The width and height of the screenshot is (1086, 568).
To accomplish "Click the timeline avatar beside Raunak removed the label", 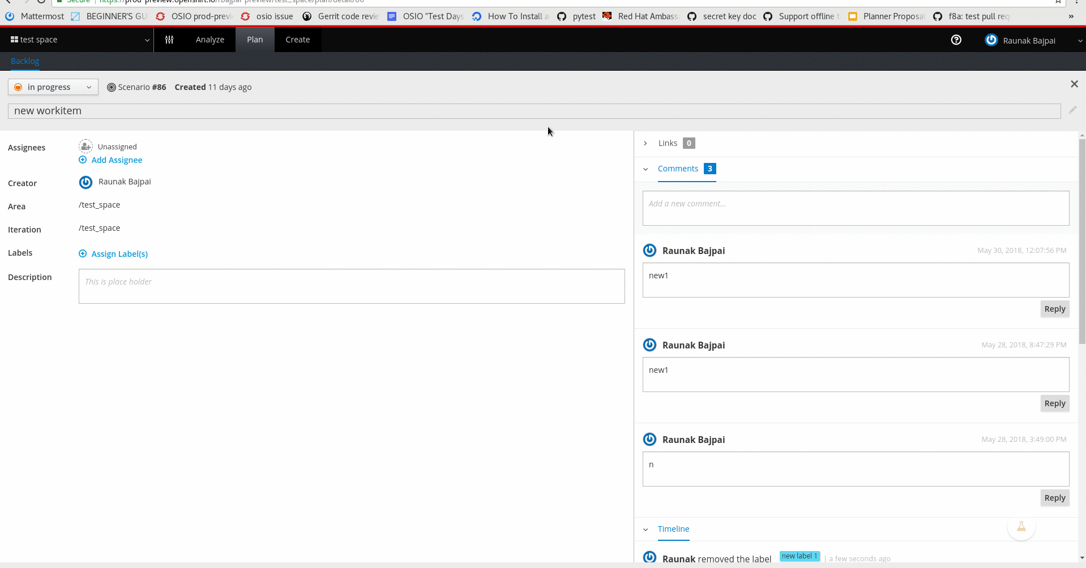I will [x=650, y=557].
